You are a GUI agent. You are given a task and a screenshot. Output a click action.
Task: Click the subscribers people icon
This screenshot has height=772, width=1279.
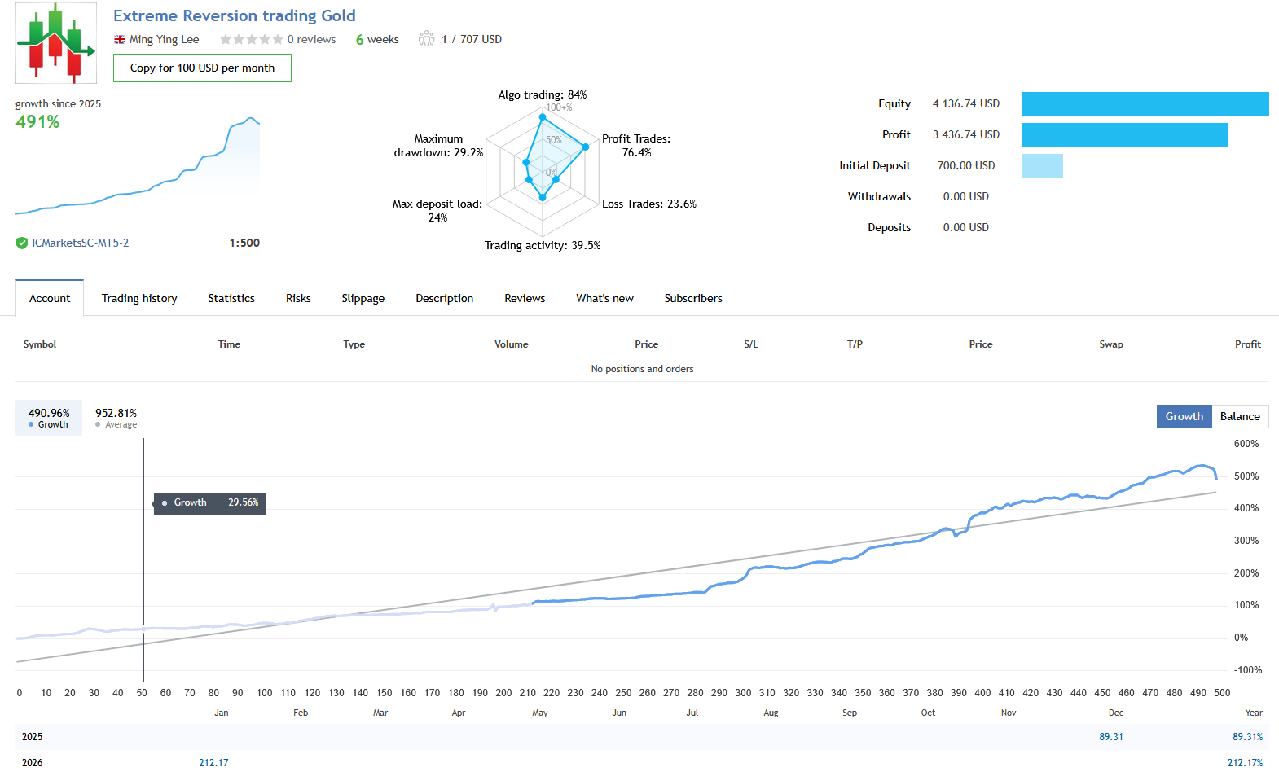[x=426, y=39]
